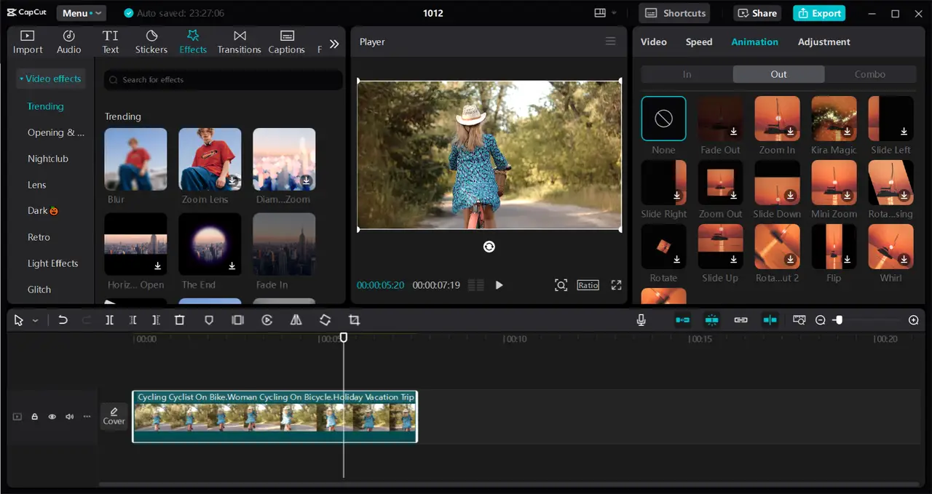Open the selection tool dropdown arrow
The height and width of the screenshot is (494, 932).
35,321
